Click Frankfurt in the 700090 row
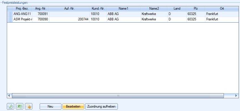 coord(222,20)
